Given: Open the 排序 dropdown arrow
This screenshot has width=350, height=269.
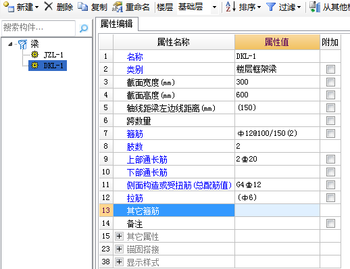Looking at the screenshot, I should (x=259, y=7).
